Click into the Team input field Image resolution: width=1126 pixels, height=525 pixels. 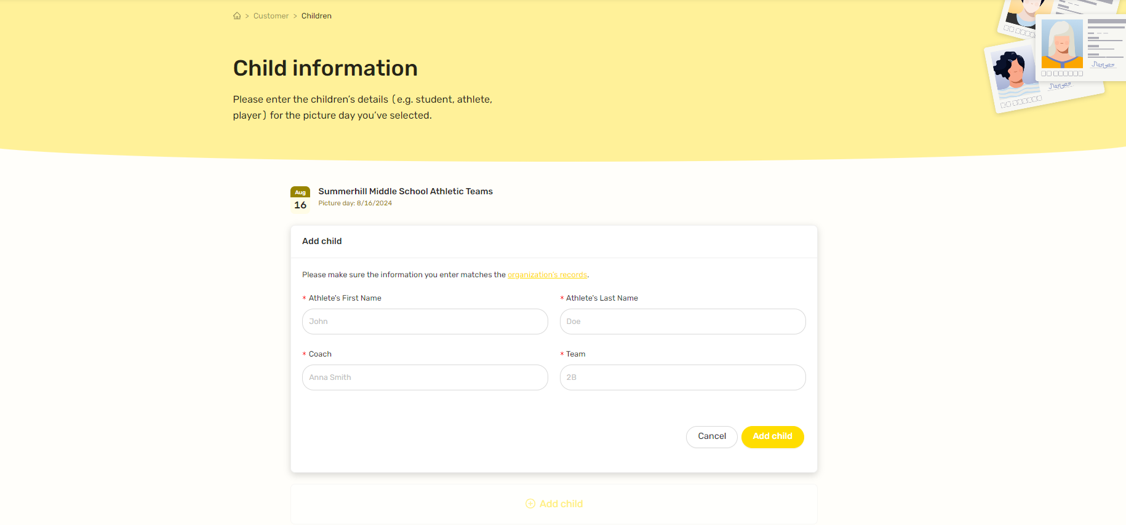point(683,377)
